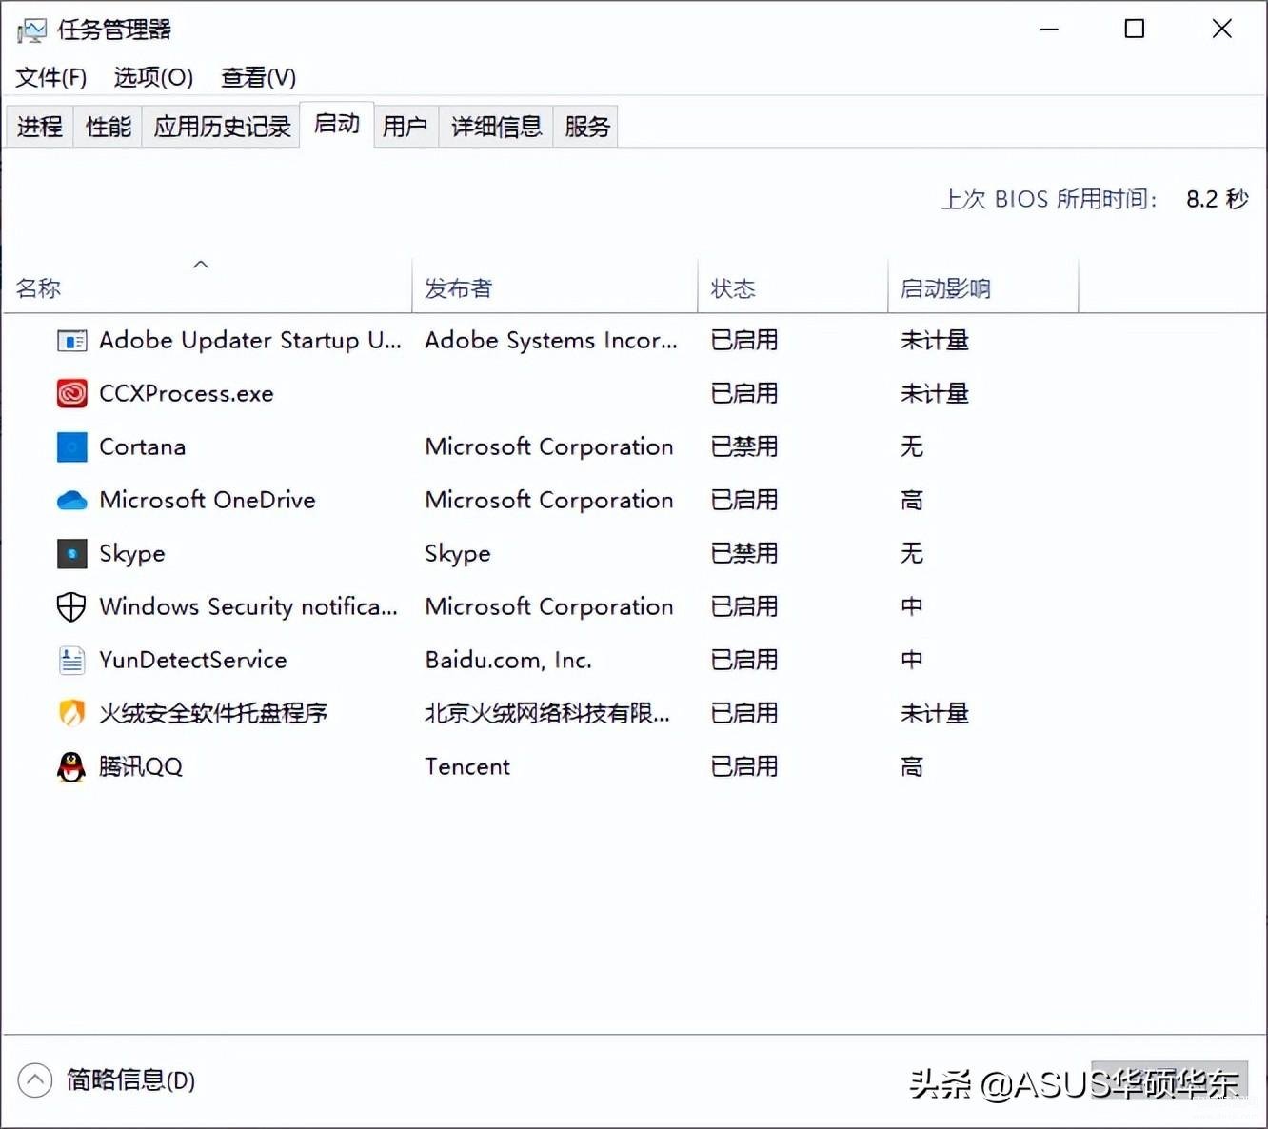Click the Task Manager title bar icon

31,30
